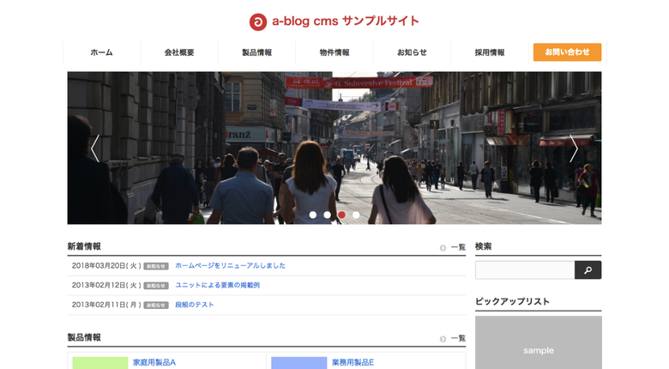Select the first carousel dot
This screenshot has width=669, height=369.
click(x=313, y=215)
